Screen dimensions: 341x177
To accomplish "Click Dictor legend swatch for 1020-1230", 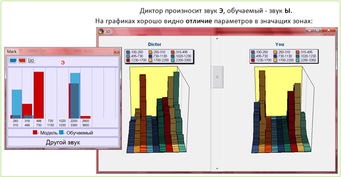I will pyautogui.click(x=172, y=56).
